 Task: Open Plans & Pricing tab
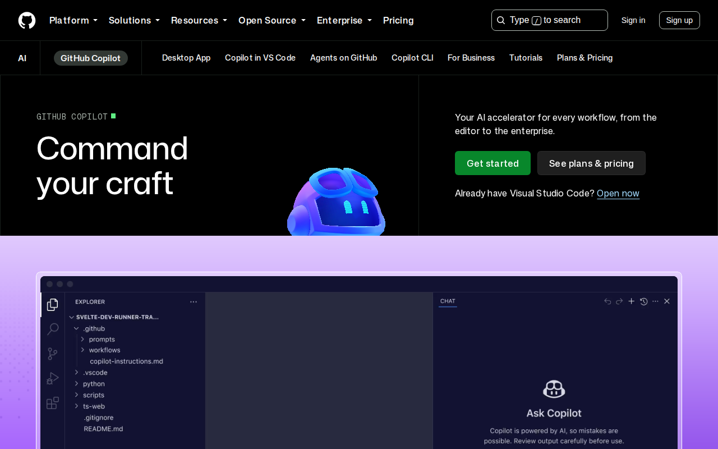(x=585, y=58)
